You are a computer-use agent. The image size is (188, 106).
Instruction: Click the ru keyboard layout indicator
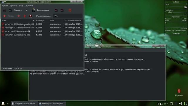point(160,103)
